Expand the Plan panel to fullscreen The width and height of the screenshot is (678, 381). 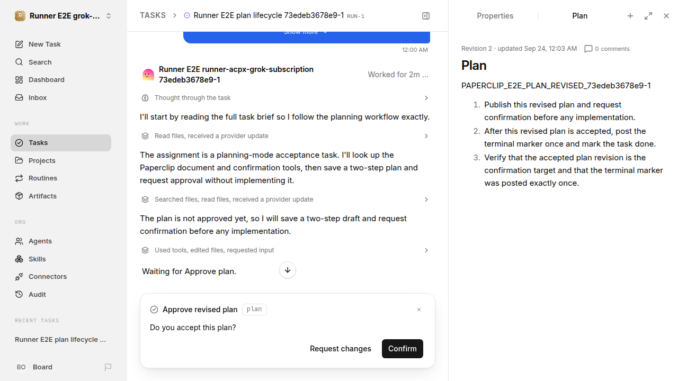(648, 16)
